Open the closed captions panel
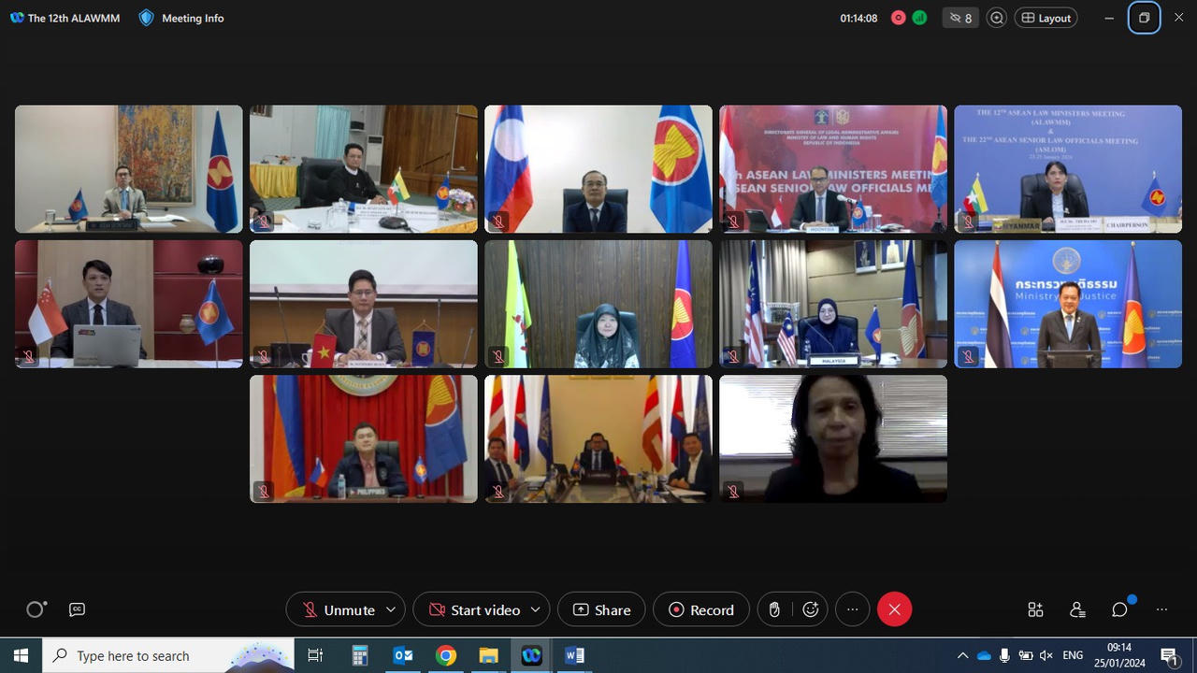 77,609
